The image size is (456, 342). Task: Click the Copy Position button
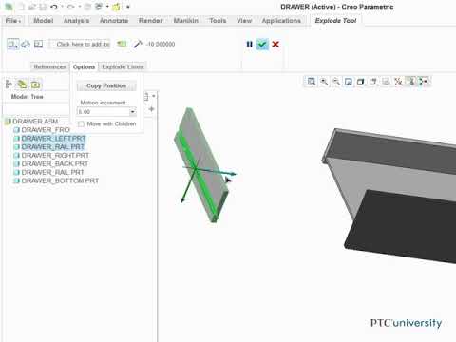click(x=106, y=85)
